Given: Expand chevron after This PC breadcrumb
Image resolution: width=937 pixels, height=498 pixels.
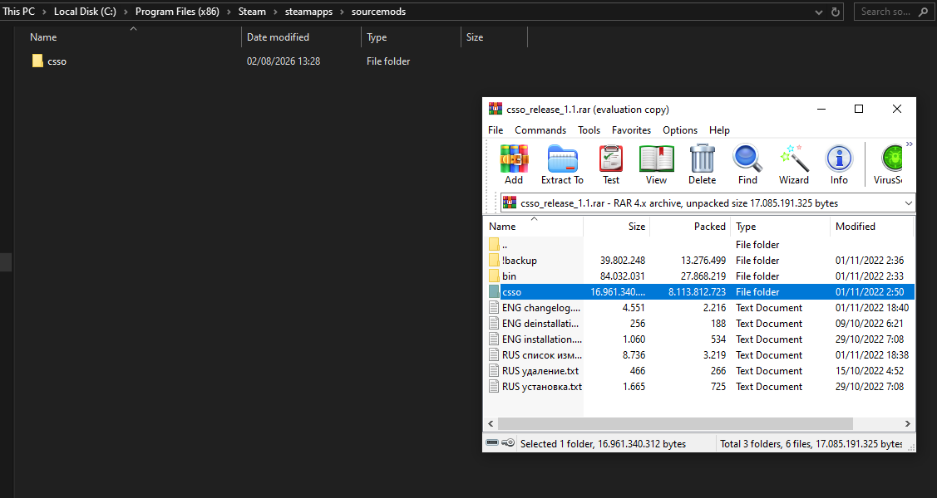Looking at the screenshot, I should 44,12.
